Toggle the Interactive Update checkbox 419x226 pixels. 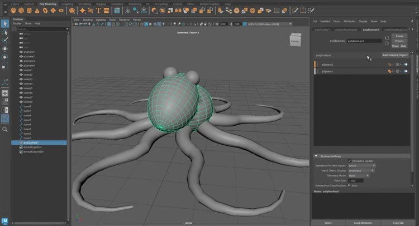(350, 161)
